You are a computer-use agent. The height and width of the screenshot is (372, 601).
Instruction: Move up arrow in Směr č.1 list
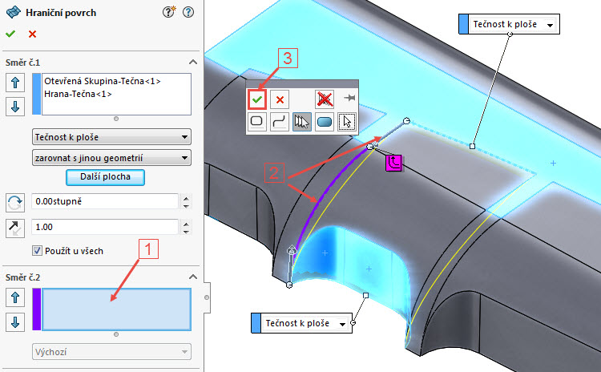[x=15, y=83]
